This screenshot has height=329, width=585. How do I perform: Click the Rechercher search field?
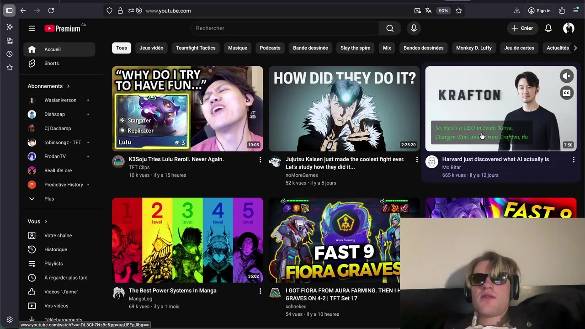[284, 28]
